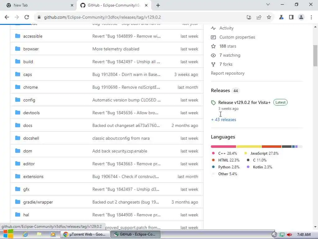Open the Releases heading link

220,91
